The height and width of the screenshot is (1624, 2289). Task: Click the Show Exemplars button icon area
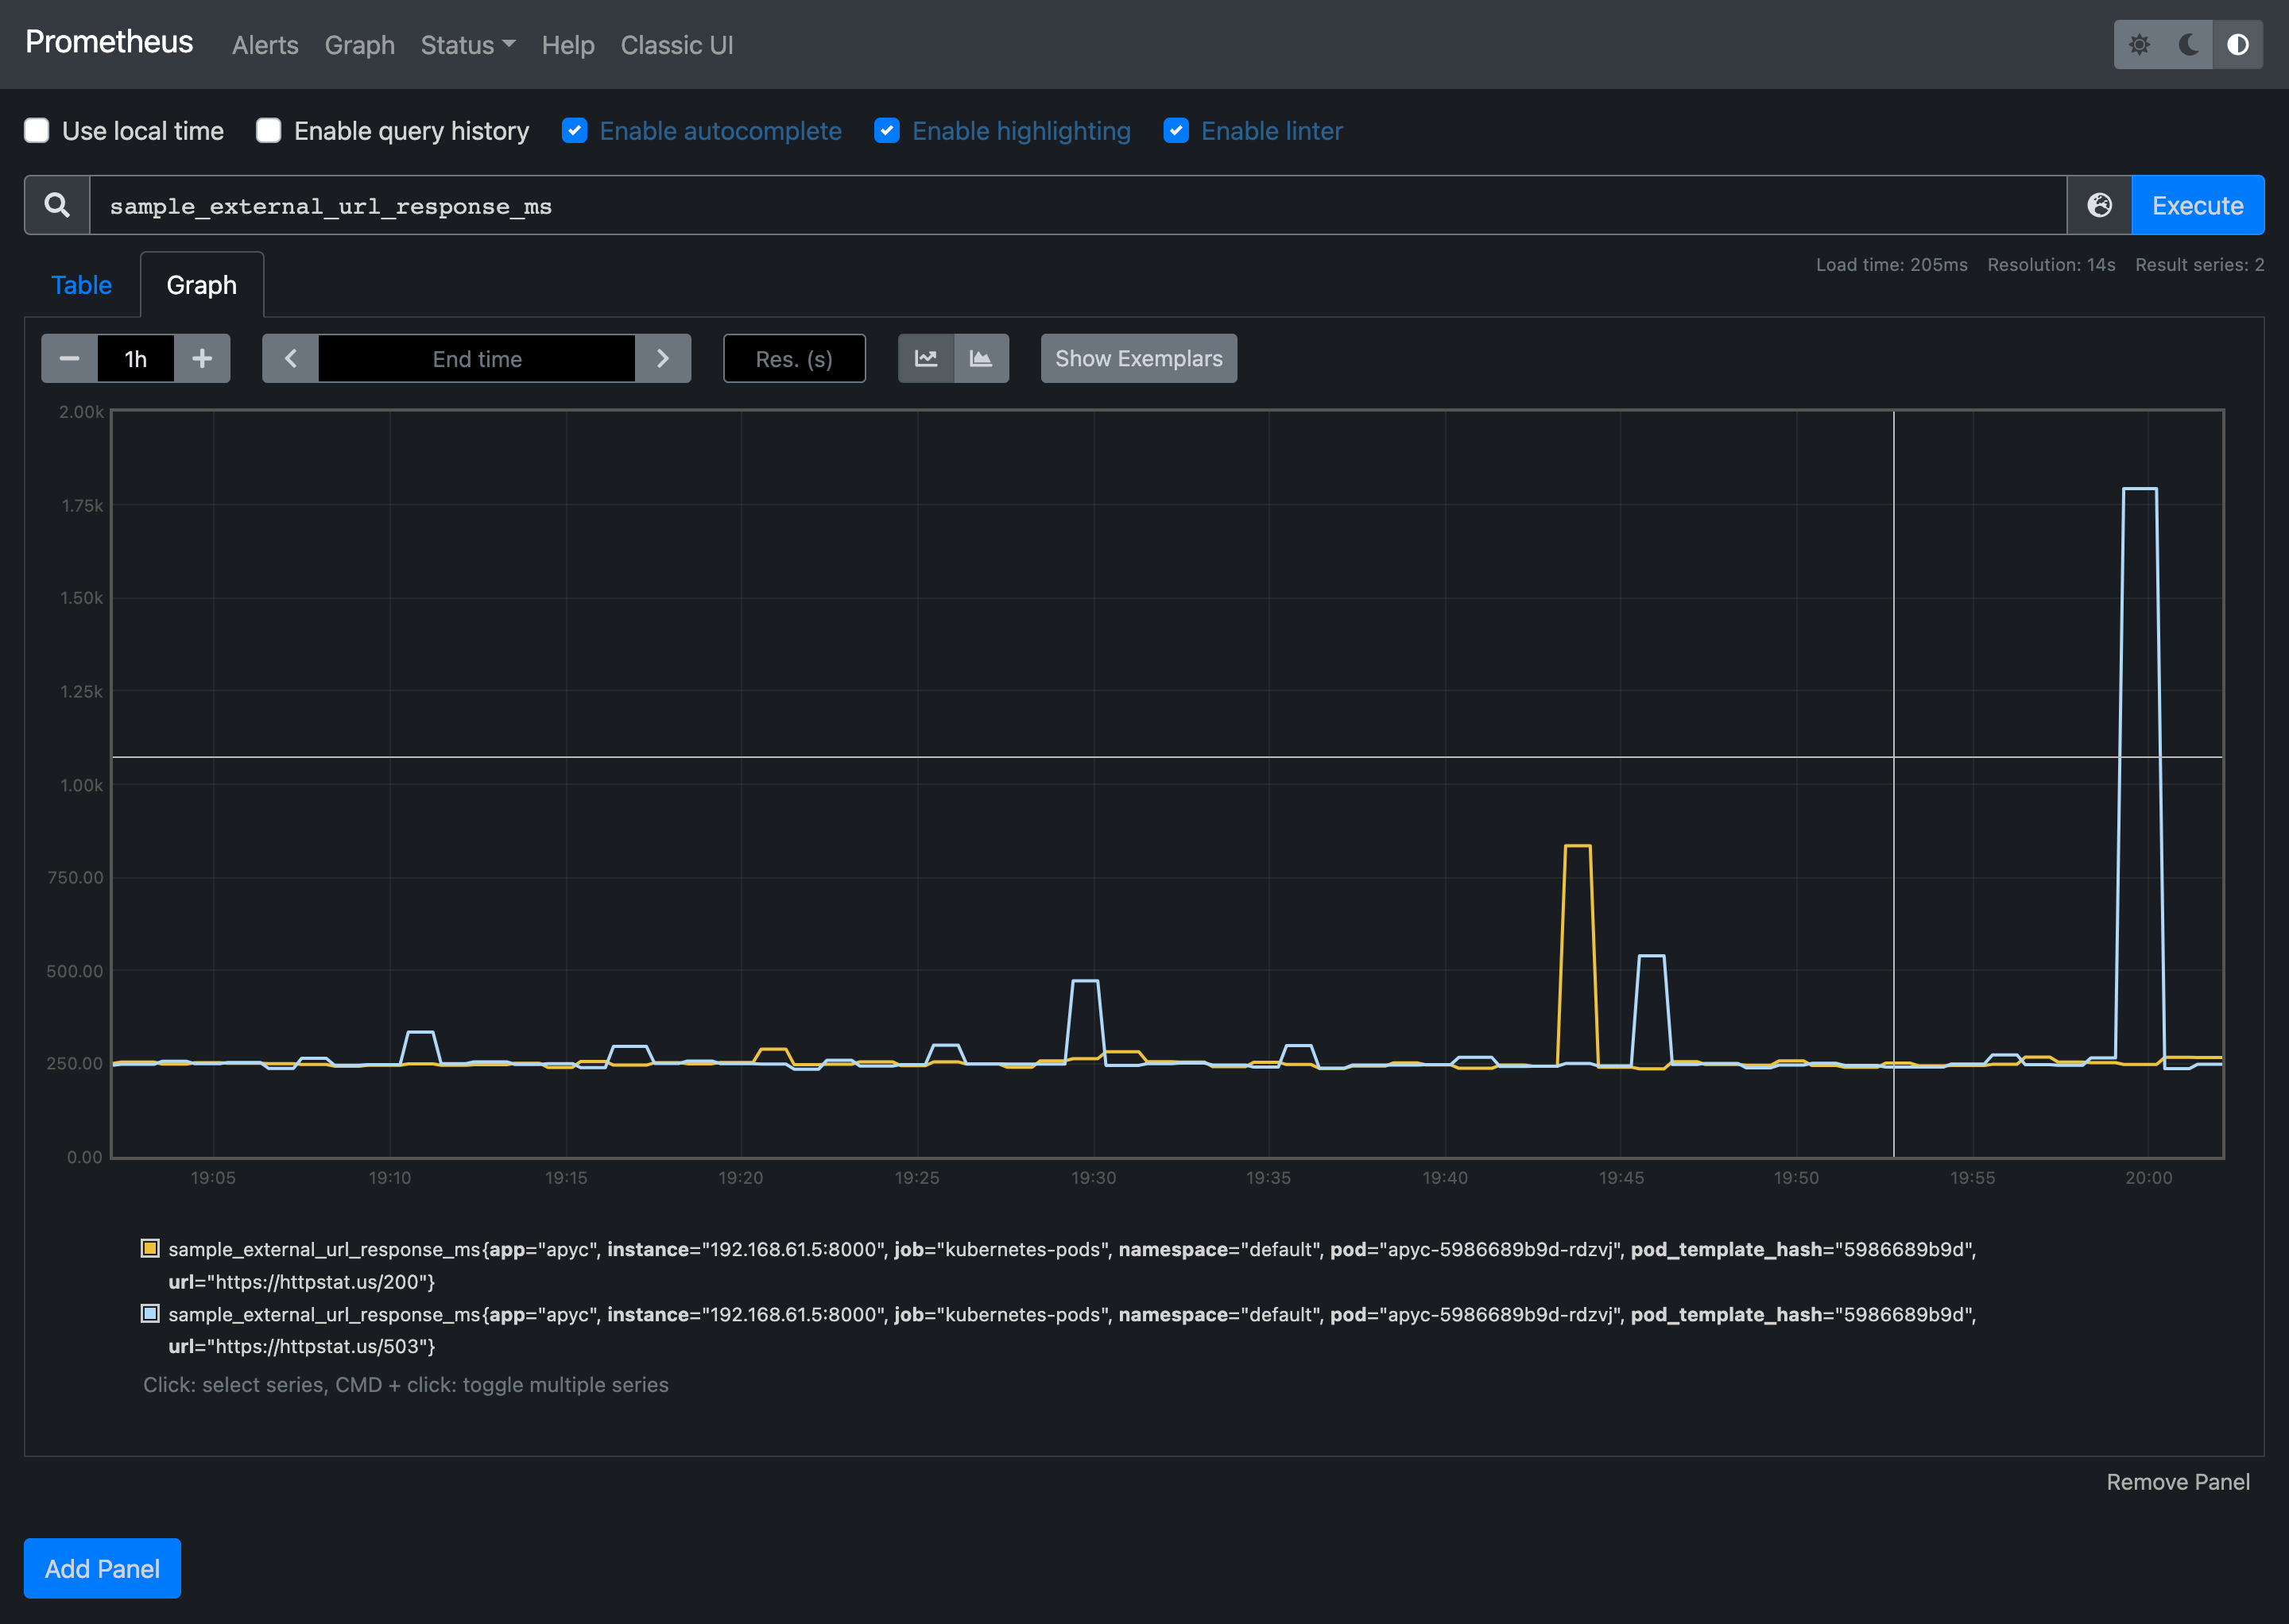[x=1137, y=358]
